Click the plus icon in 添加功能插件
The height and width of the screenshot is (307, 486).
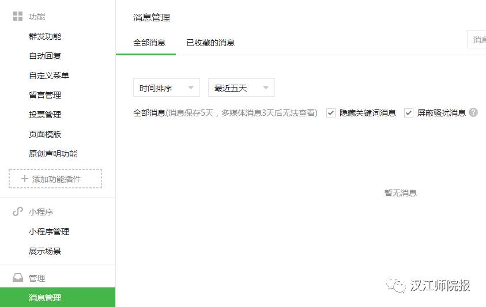pyautogui.click(x=25, y=179)
